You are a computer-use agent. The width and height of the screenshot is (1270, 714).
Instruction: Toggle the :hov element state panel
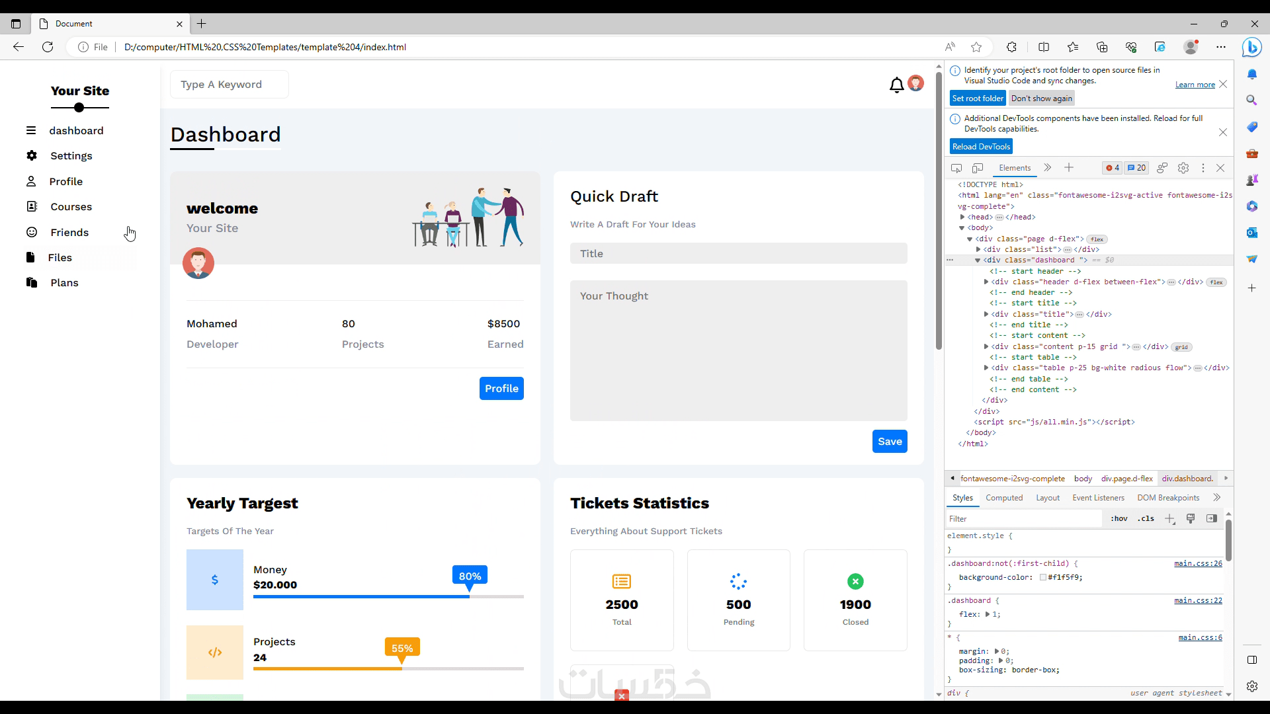point(1119,518)
